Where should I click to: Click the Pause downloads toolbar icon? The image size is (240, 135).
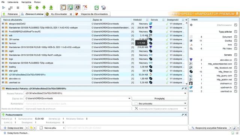[x=10, y=7]
